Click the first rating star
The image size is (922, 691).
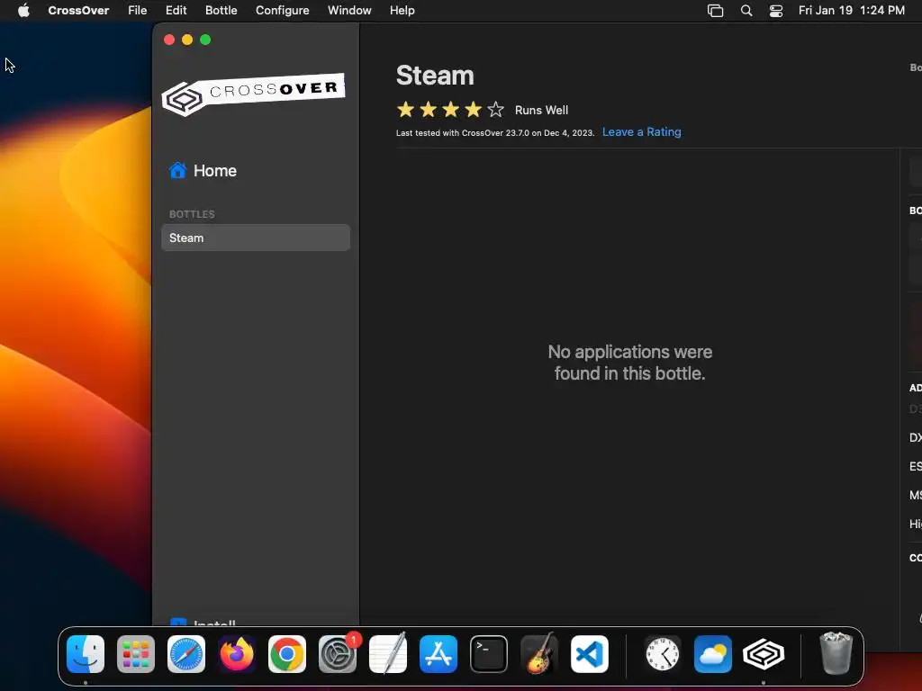405,109
